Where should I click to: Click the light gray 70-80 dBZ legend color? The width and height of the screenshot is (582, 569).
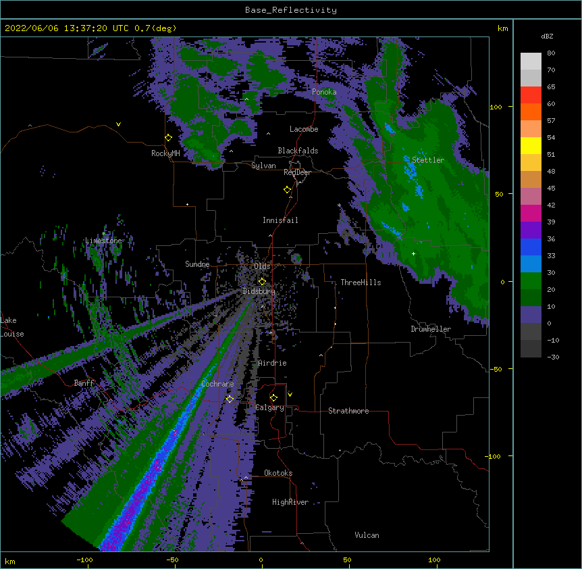(x=531, y=61)
